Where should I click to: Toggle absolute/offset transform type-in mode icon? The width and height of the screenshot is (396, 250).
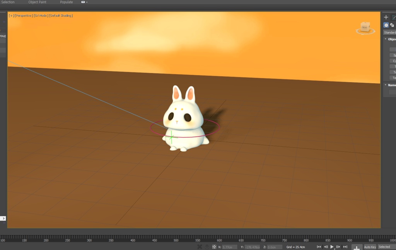(x=214, y=247)
